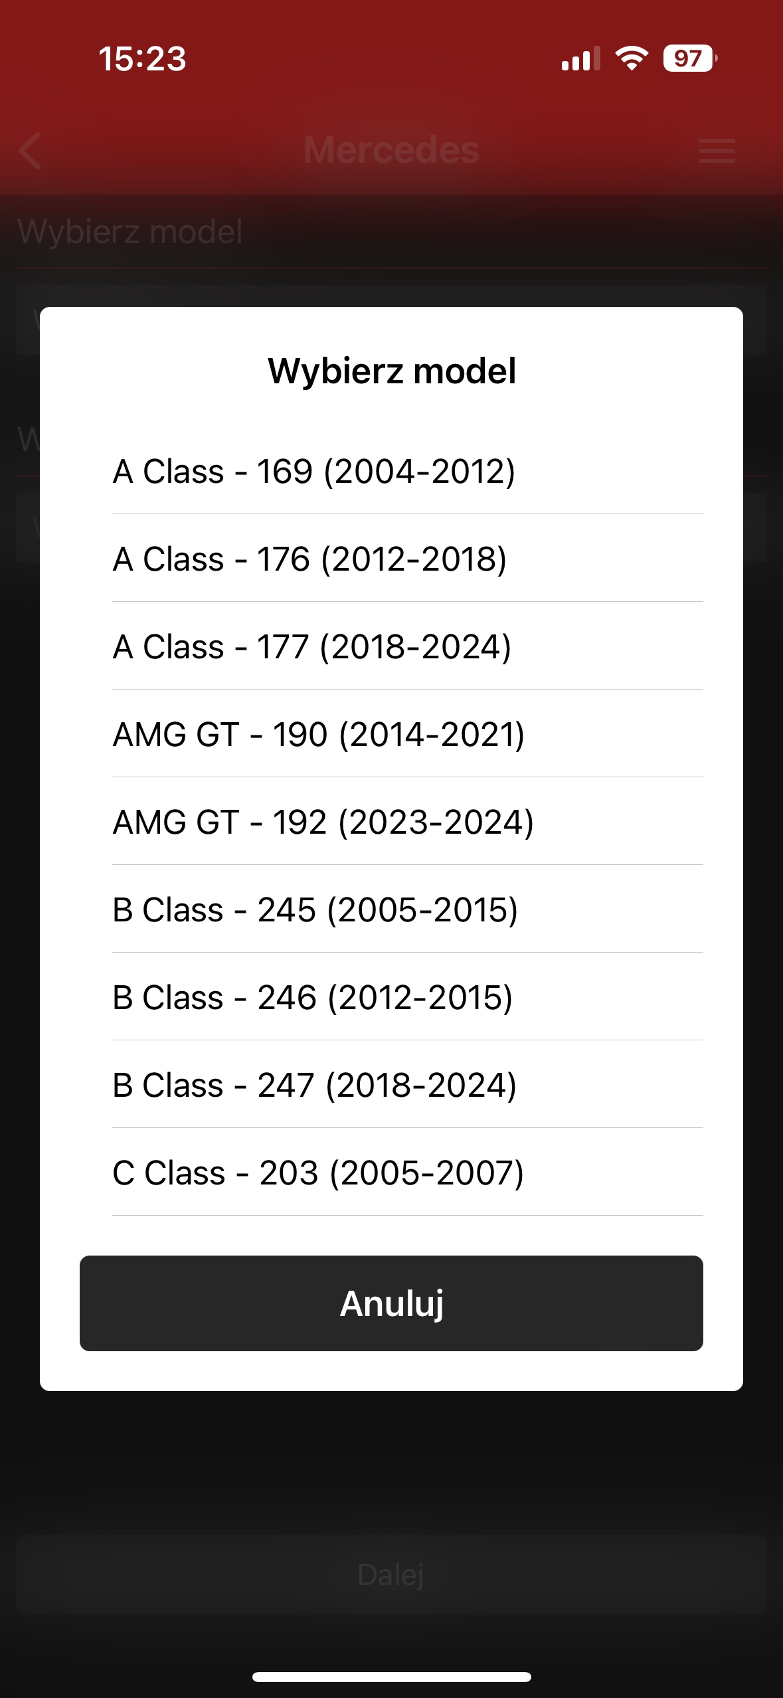Tap the cellular signal bars icon
This screenshot has height=1698, width=783.
click(580, 58)
